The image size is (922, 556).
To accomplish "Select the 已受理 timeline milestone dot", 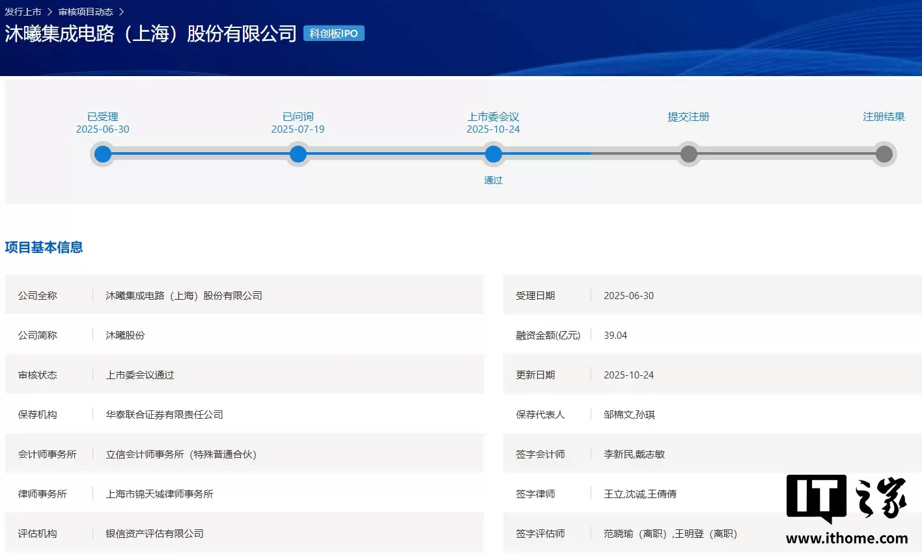I will click(x=102, y=154).
